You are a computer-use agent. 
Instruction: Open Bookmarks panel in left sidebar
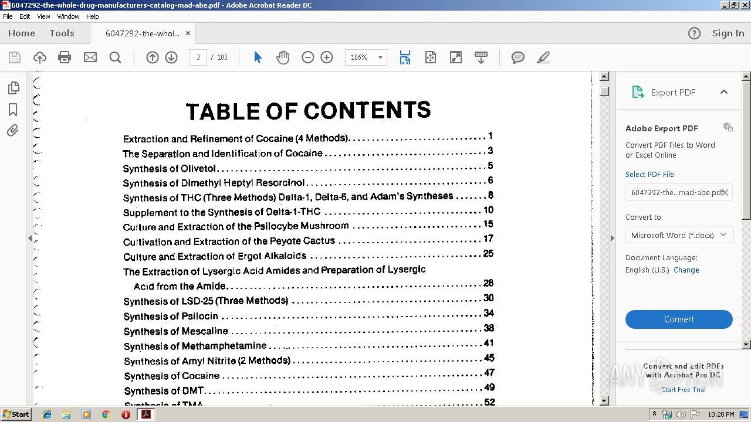point(13,110)
